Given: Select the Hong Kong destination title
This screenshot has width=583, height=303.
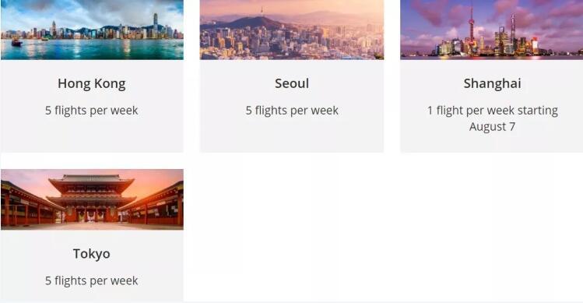Looking at the screenshot, I should [x=92, y=84].
